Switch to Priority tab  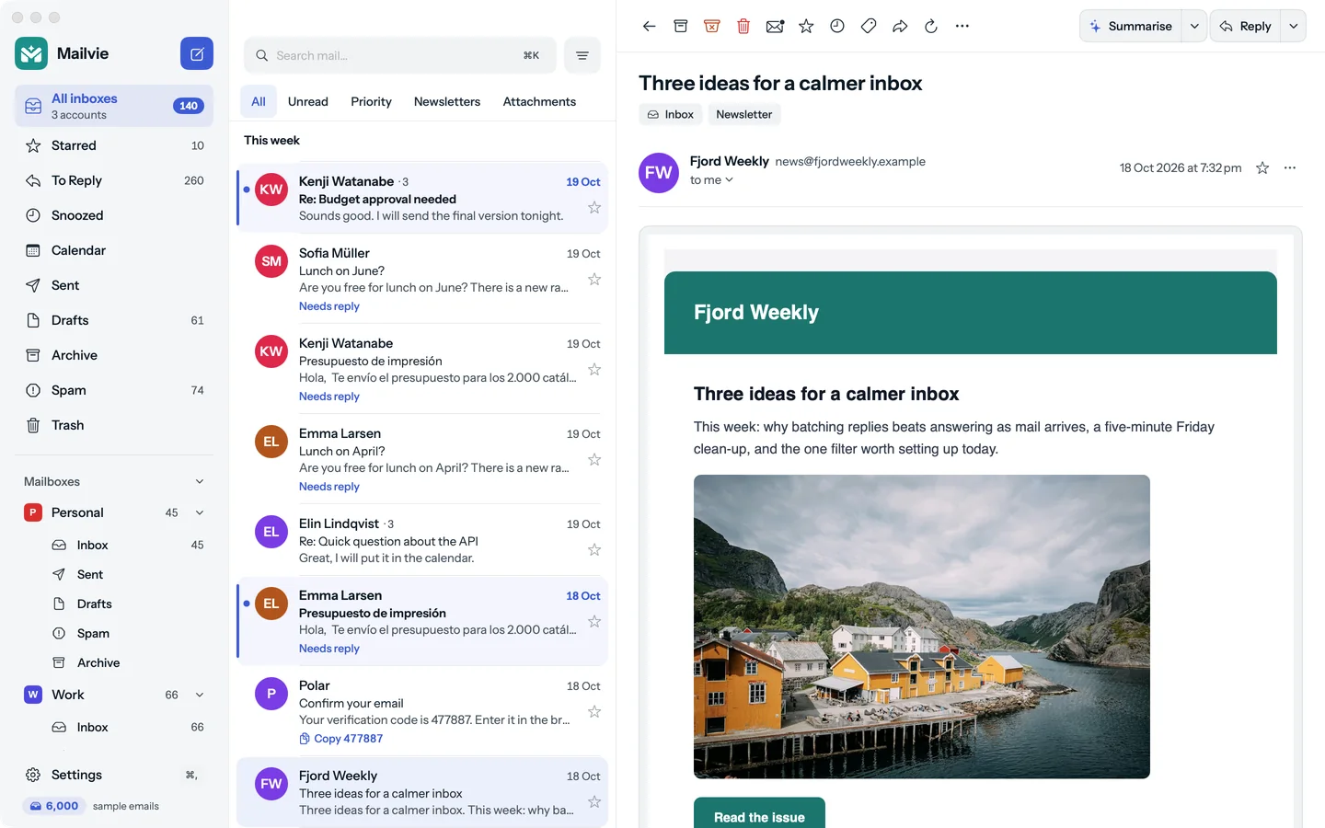tap(371, 101)
